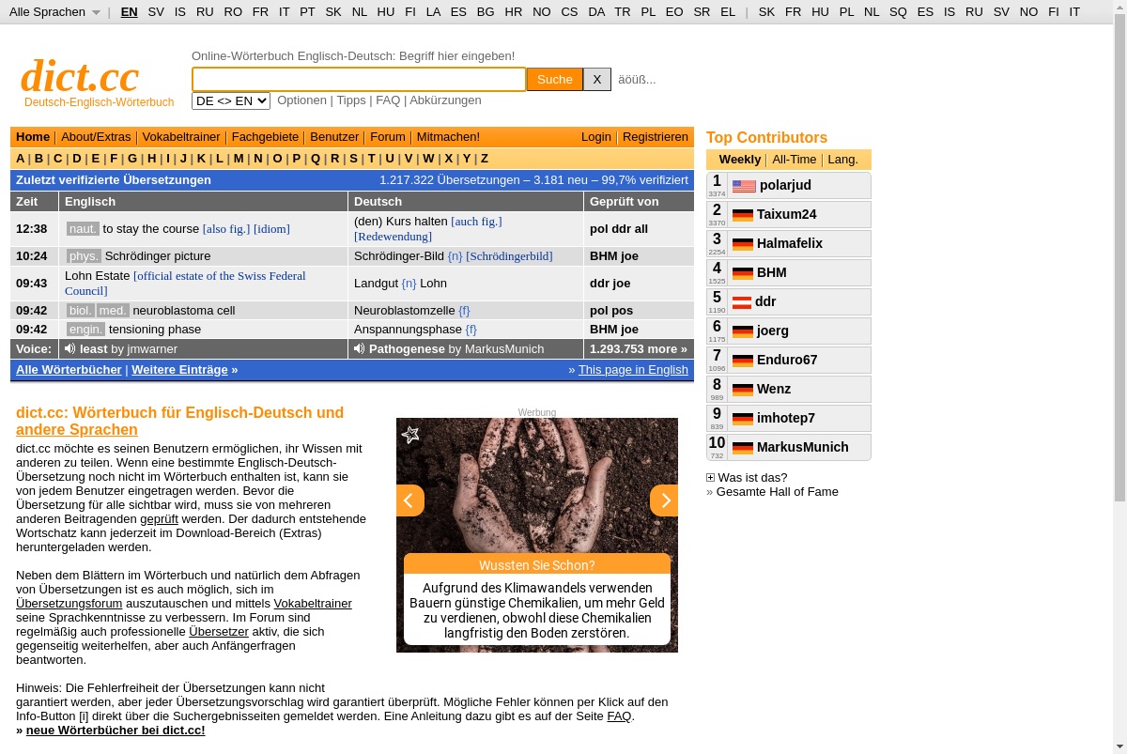The height and width of the screenshot is (754, 1127).
Task: Go to previous ad slide arrow
Action: click(410, 500)
